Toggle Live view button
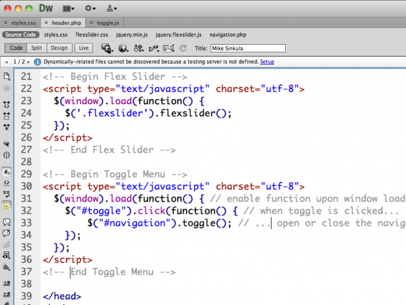This screenshot has height=305, width=406. click(x=83, y=48)
